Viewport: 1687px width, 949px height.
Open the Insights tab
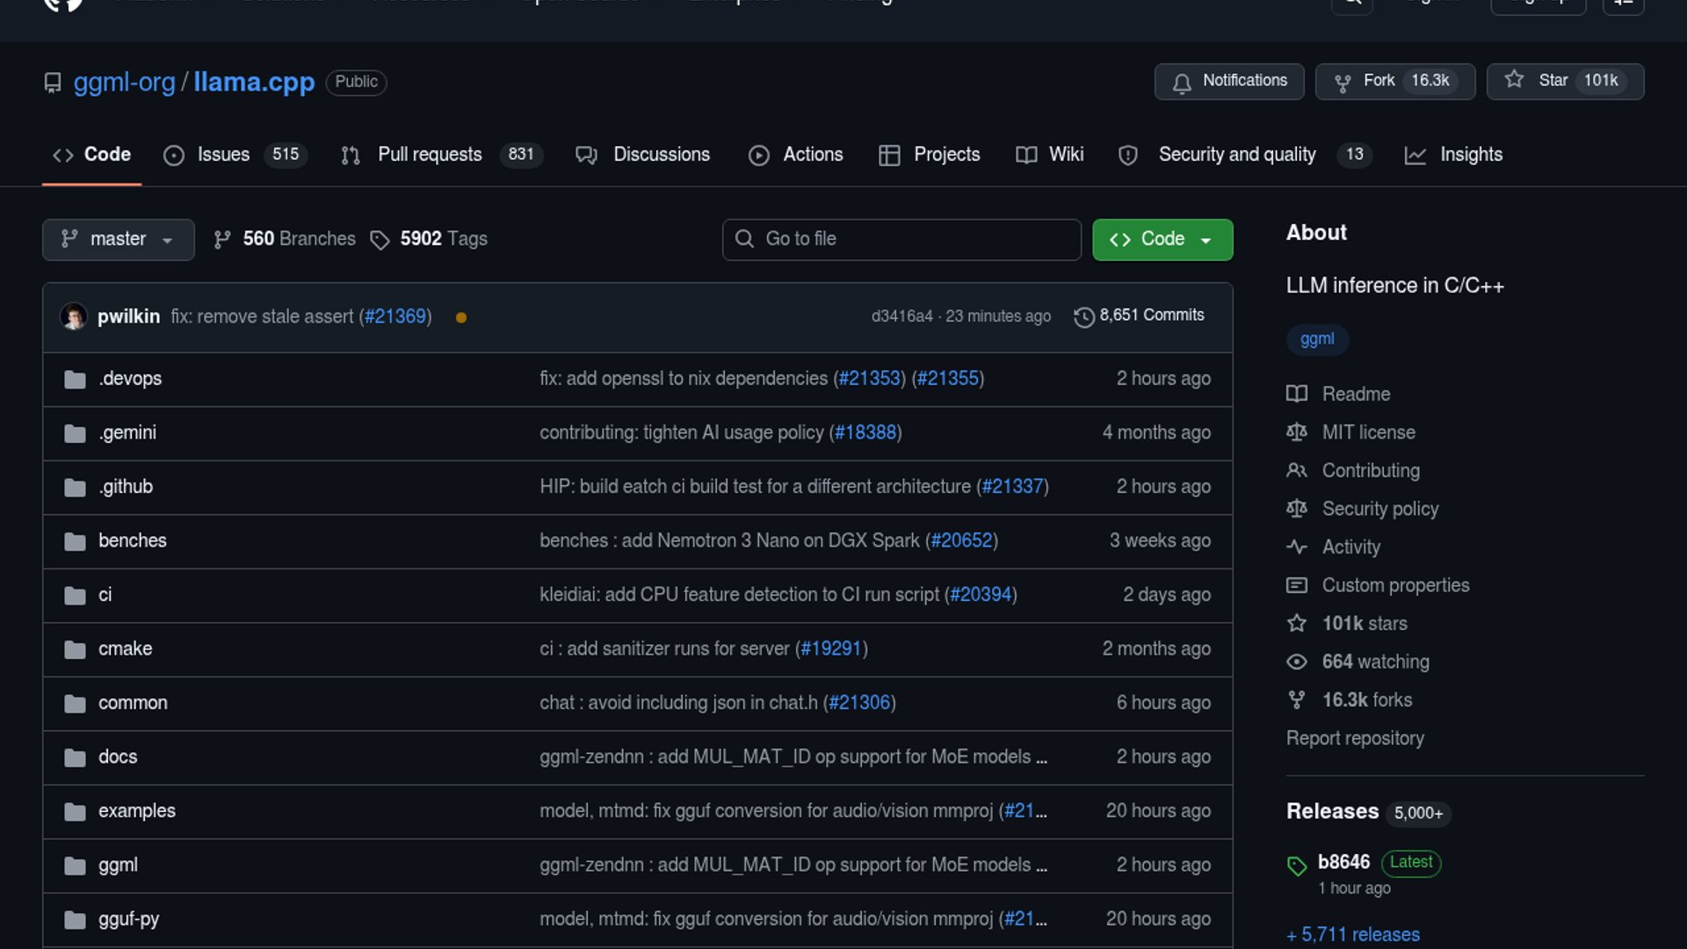coord(1470,155)
